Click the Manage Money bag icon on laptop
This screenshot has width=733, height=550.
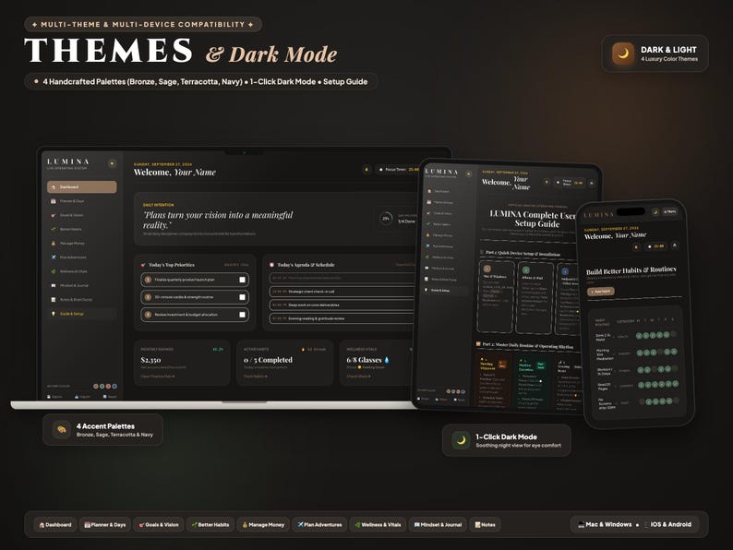(54, 243)
